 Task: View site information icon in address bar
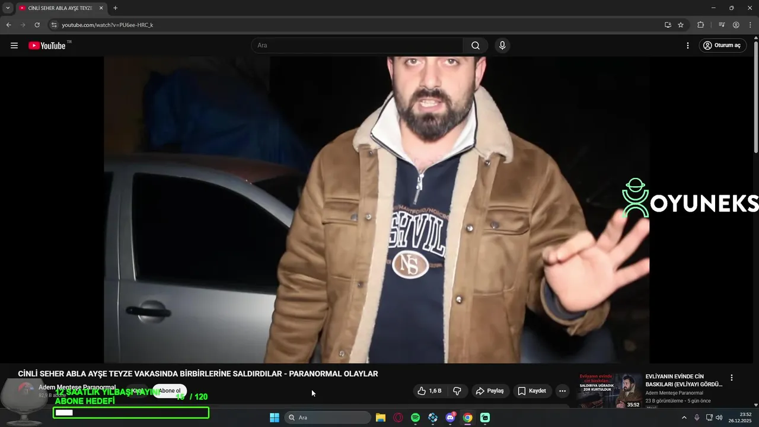[x=53, y=25]
